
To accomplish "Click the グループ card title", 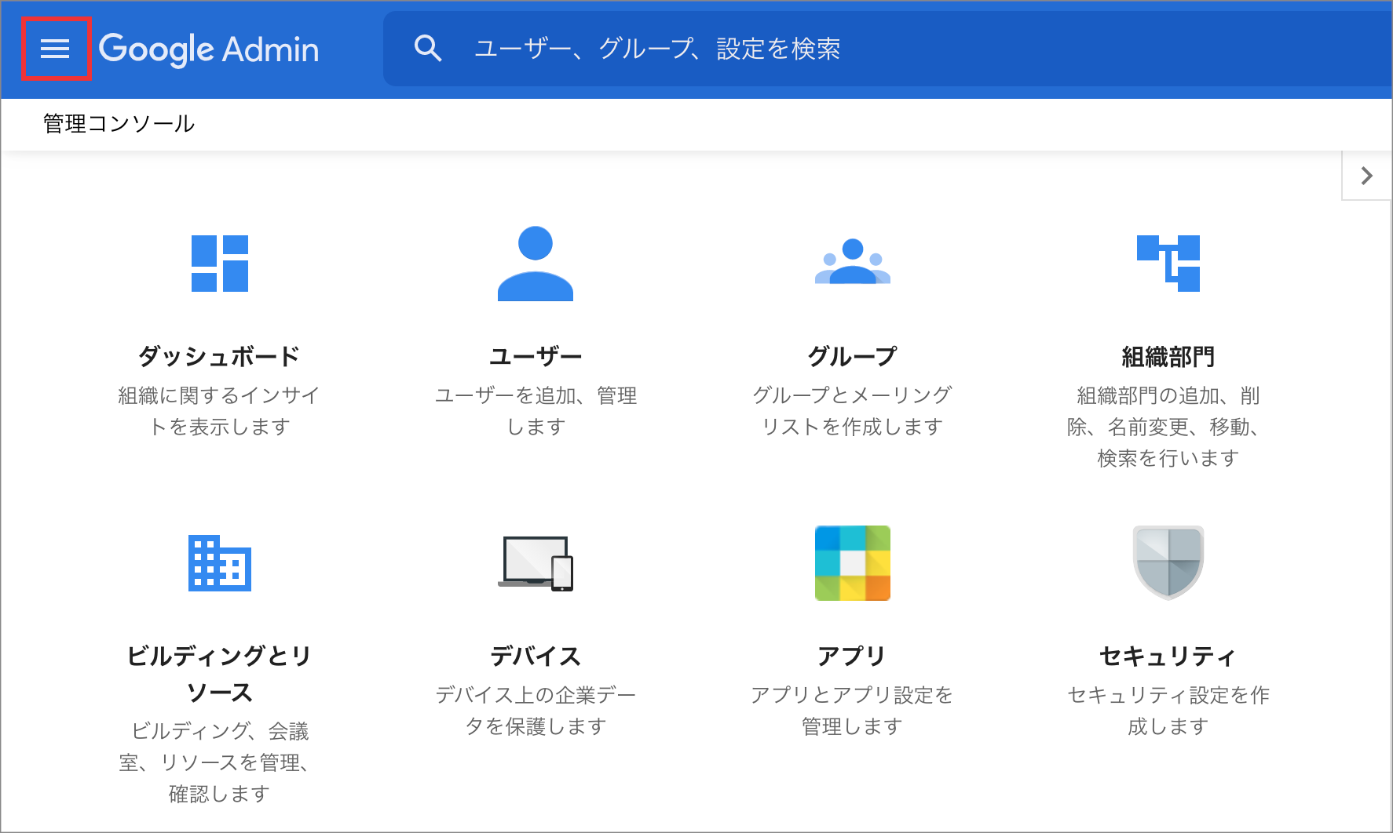I will 853,357.
